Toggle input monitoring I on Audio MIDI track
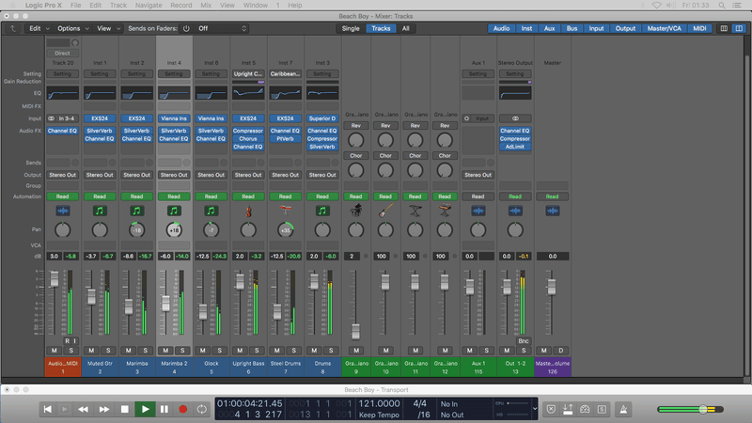752x423 pixels. (x=75, y=341)
